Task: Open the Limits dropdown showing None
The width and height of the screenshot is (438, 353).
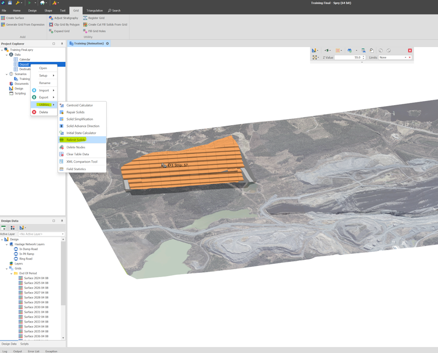Action: click(x=405, y=58)
